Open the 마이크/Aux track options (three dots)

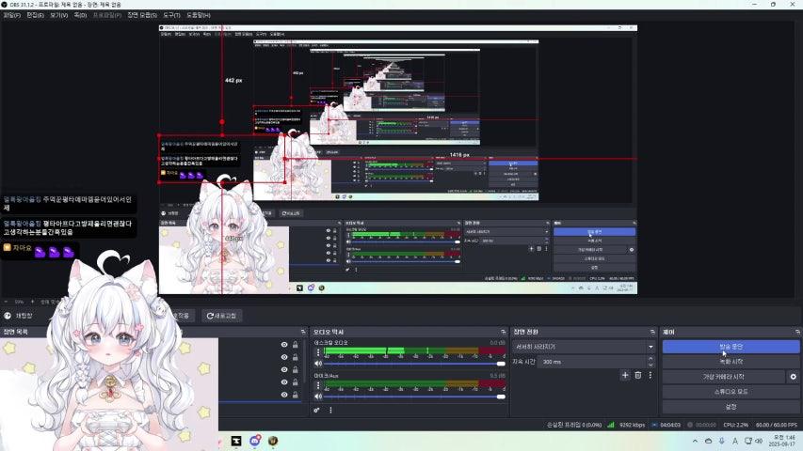click(318, 385)
